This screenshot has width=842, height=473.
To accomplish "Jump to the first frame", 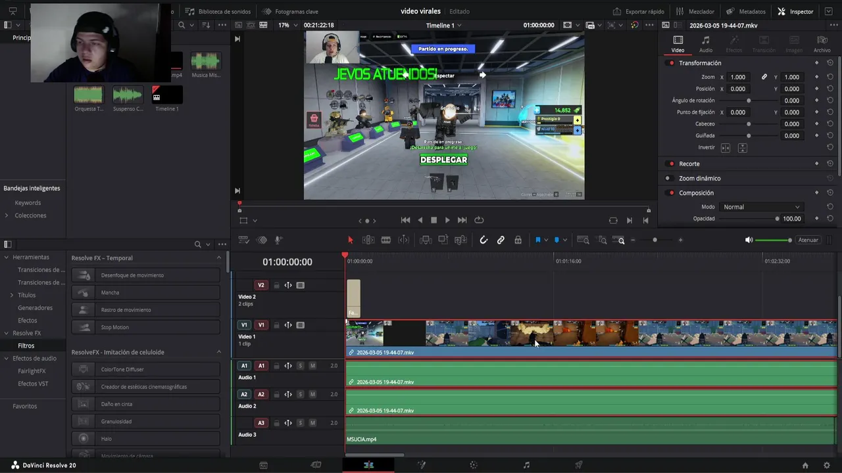I will point(405,220).
